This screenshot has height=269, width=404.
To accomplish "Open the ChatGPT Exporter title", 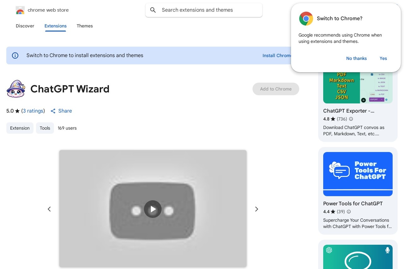I will click(x=349, y=111).
